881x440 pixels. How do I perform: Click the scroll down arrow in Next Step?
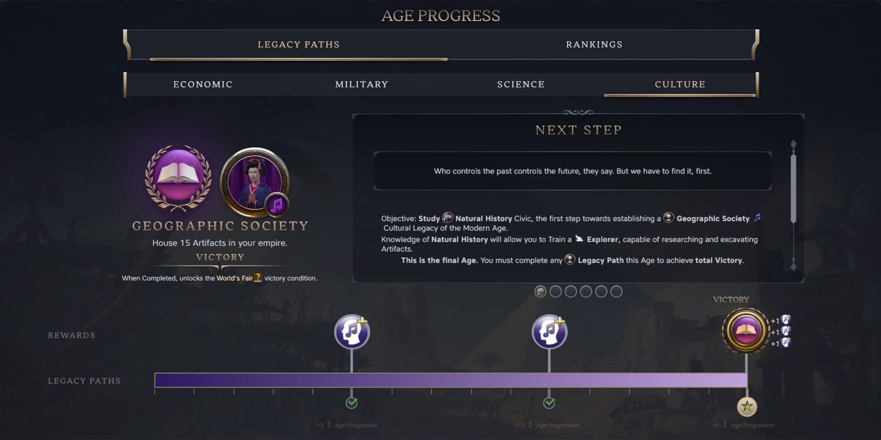click(x=793, y=264)
